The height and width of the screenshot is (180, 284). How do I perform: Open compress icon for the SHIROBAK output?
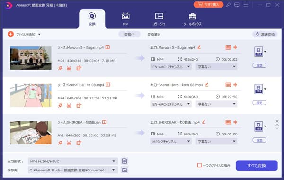[228, 122]
